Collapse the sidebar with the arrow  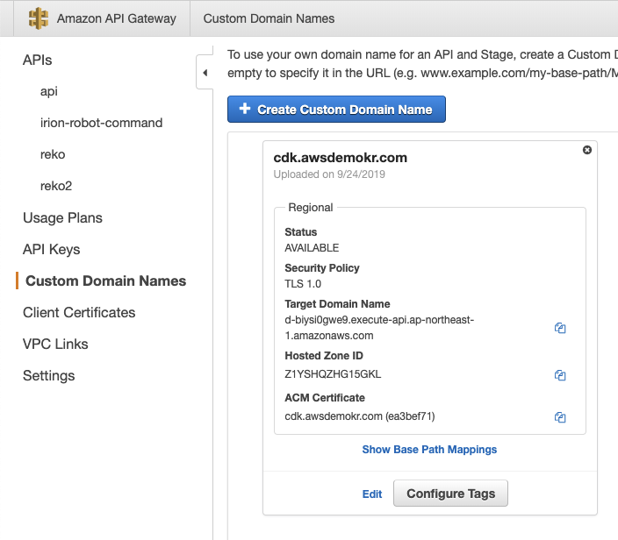[x=205, y=73]
